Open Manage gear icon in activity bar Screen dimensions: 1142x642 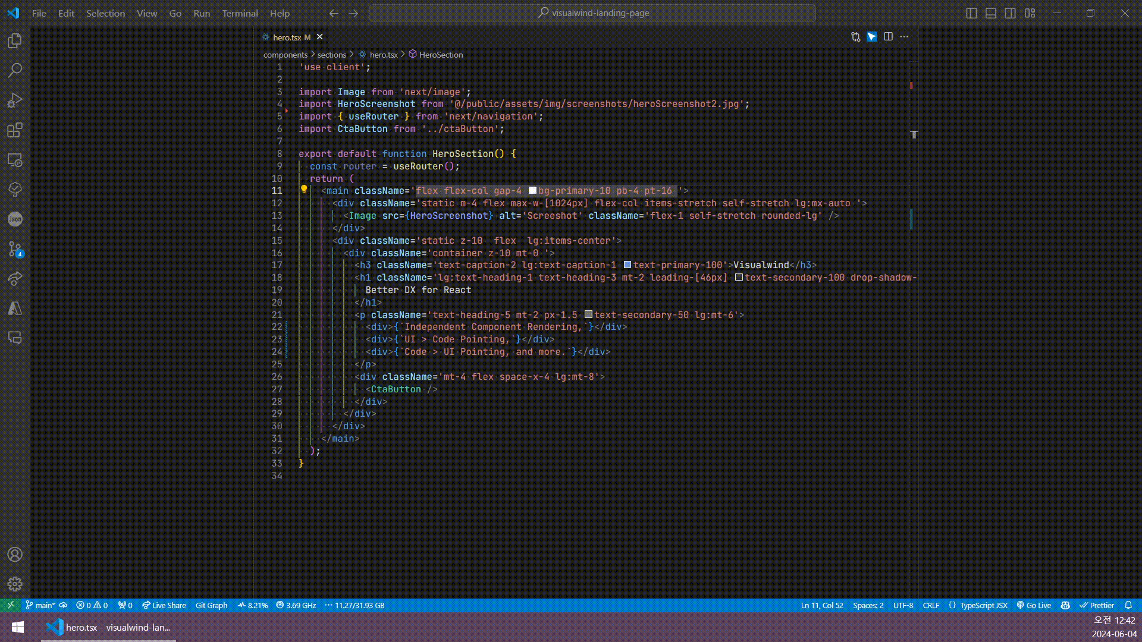[15, 584]
